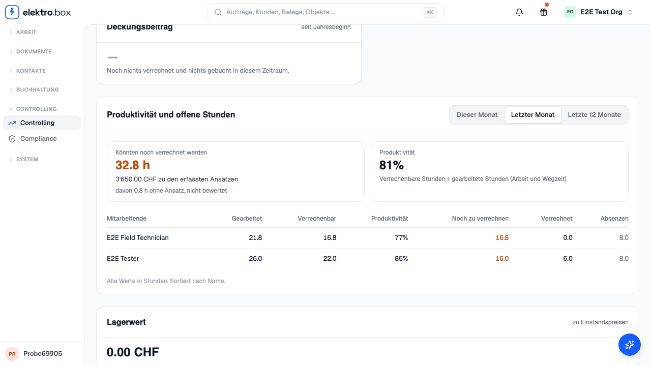The width and height of the screenshot is (651, 366).
Task: Click the ⌘K shortcut badge
Action: pyautogui.click(x=430, y=12)
